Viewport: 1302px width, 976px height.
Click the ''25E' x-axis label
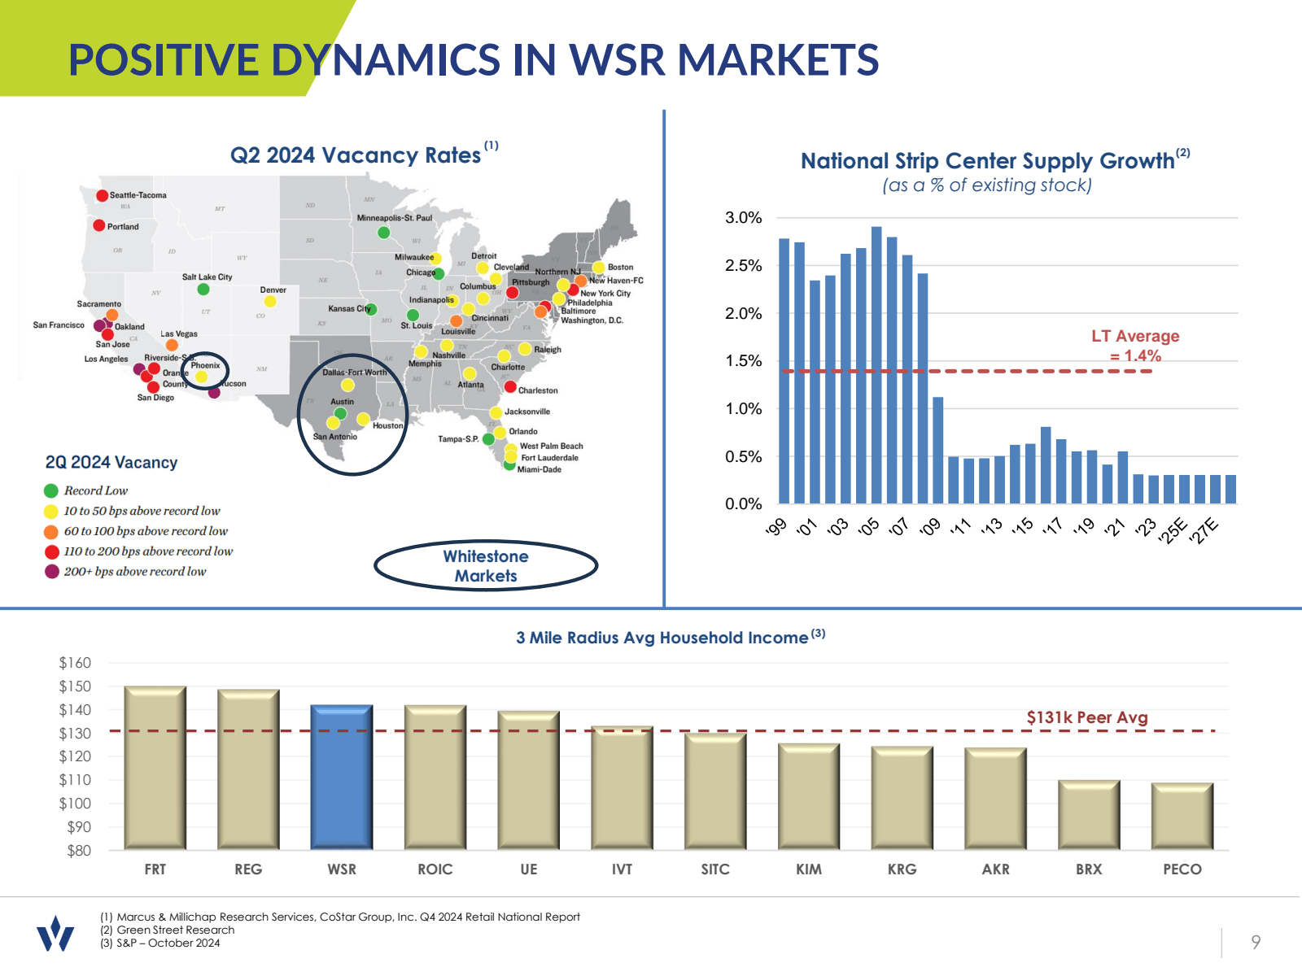pos(1175,529)
